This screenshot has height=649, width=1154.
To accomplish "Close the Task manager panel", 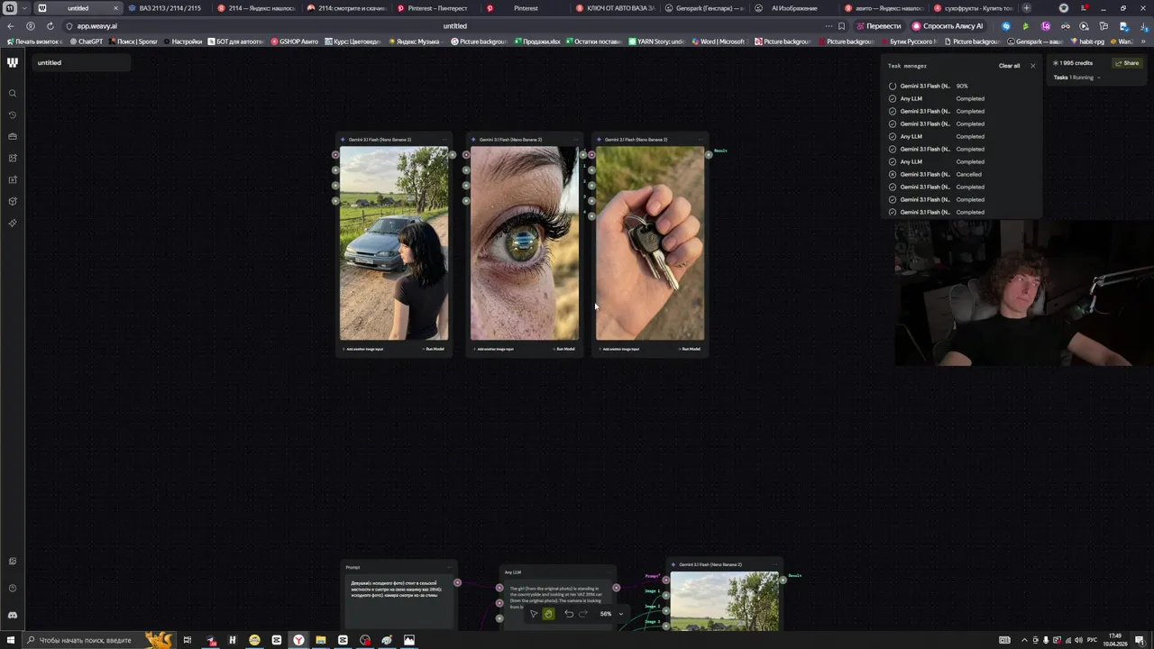I will point(1032,66).
